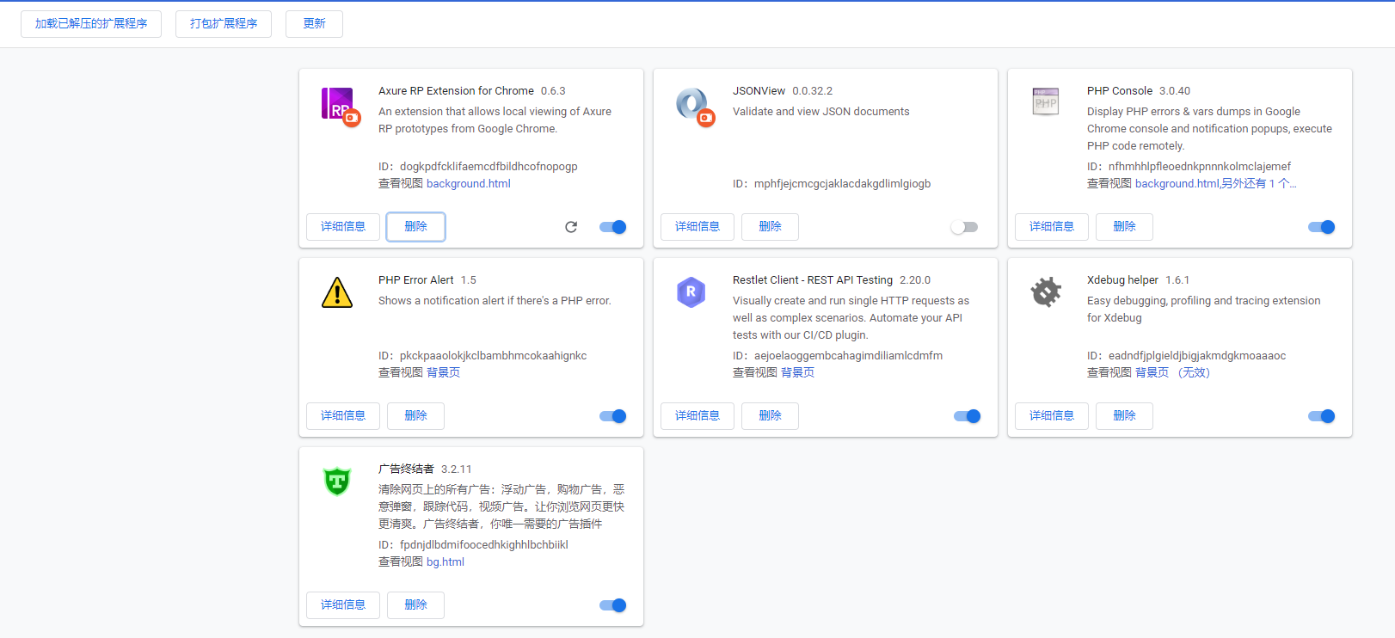The image size is (1395, 638).
Task: Click the Axure RP extension ID text
Action: click(x=478, y=167)
